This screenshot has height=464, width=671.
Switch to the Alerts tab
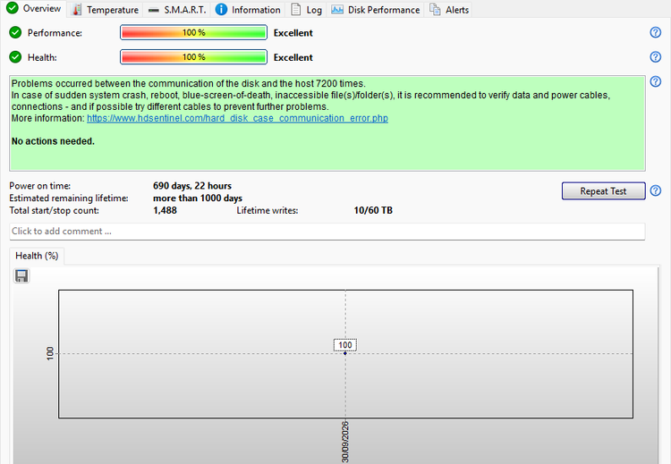[449, 10]
